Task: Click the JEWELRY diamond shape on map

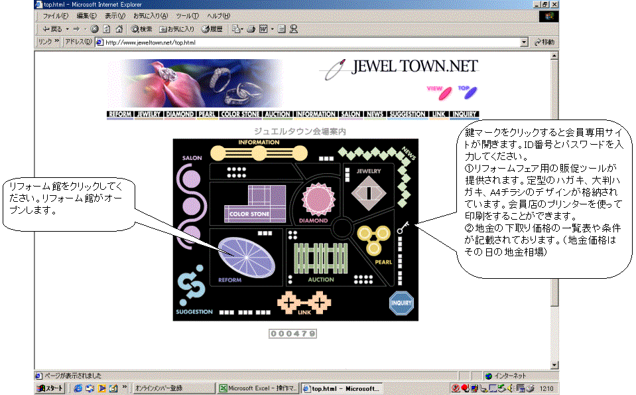Action: [368, 193]
